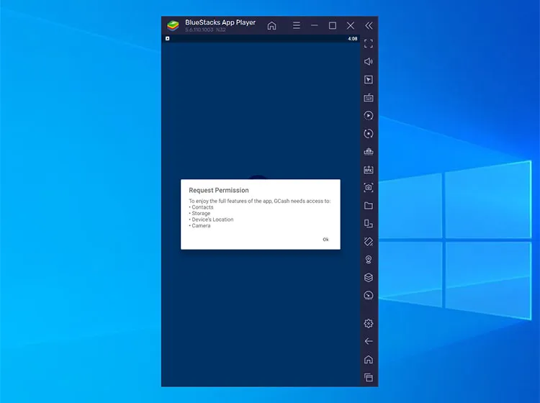The image size is (540, 403).
Task: Minimize the BlueStacks window
Action: [314, 25]
